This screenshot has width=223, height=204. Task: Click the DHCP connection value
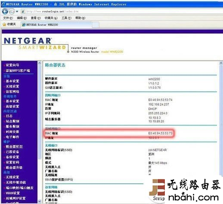click(x=152, y=109)
